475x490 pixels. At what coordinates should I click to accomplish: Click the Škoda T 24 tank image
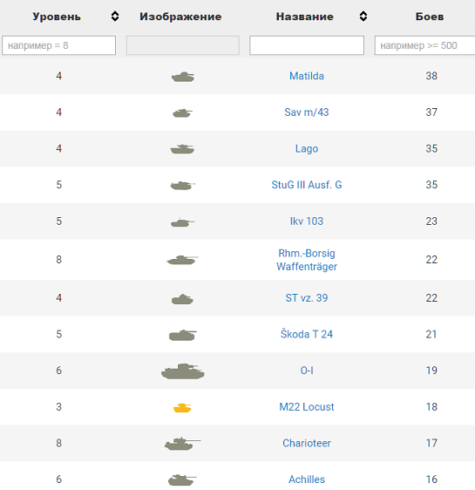(183, 335)
